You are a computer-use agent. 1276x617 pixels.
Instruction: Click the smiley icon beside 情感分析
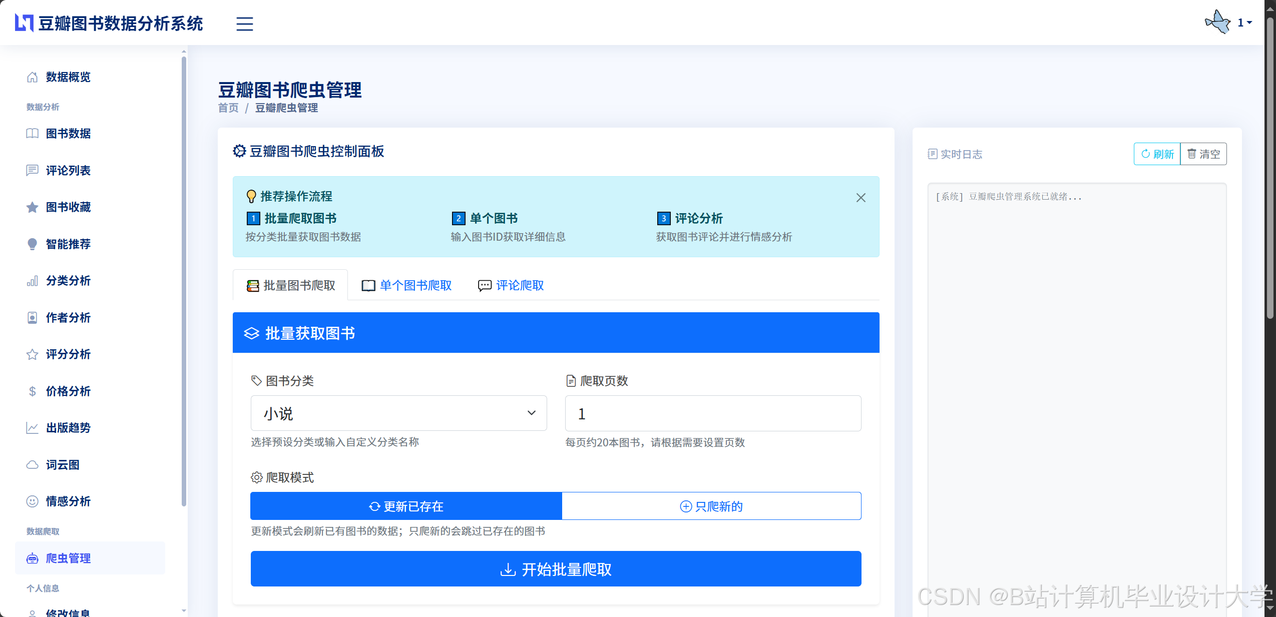coord(32,501)
